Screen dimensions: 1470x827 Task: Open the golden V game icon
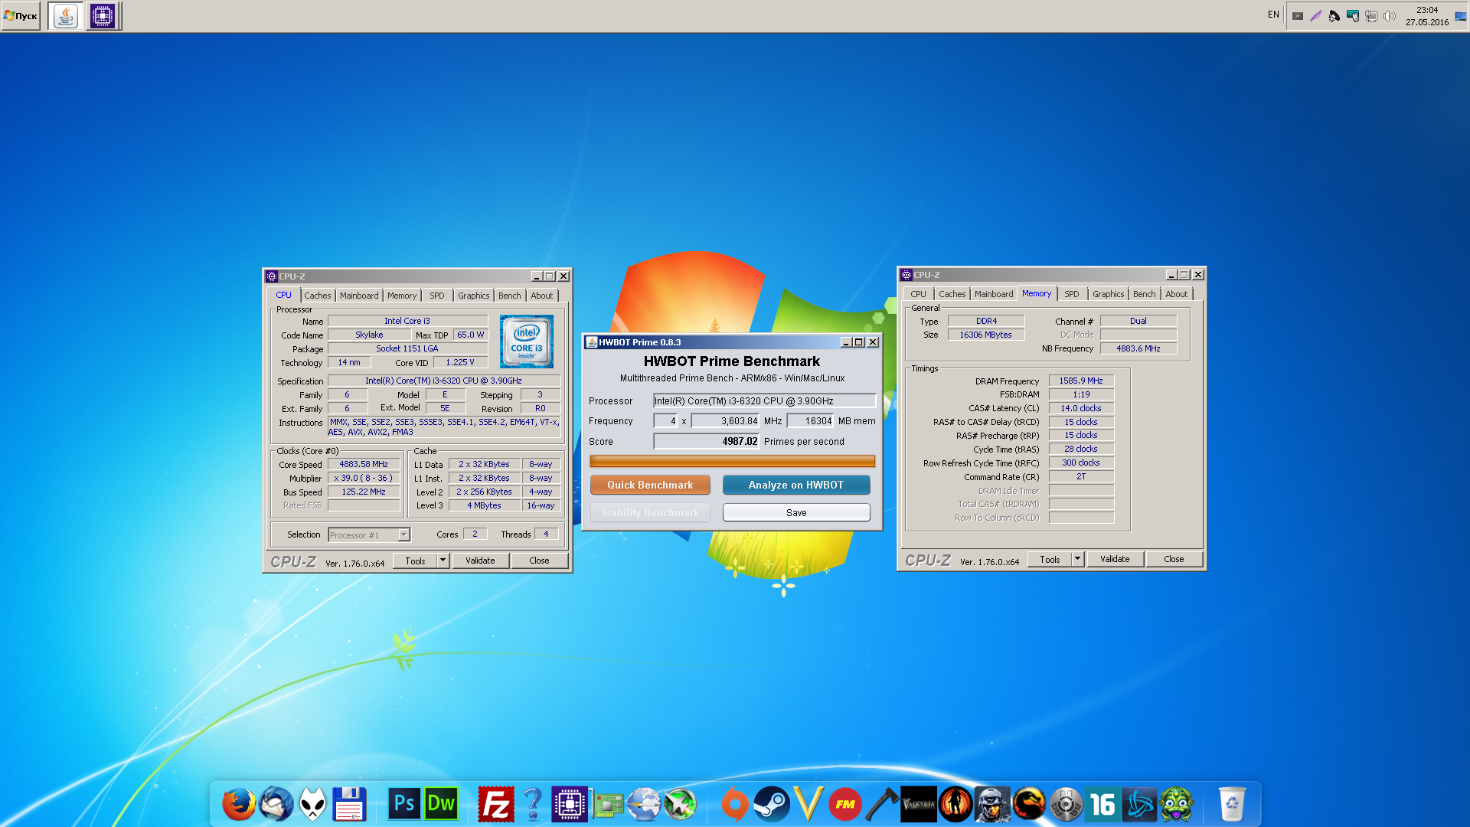808,805
